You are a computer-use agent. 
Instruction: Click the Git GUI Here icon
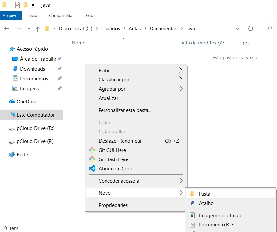pos(92,150)
